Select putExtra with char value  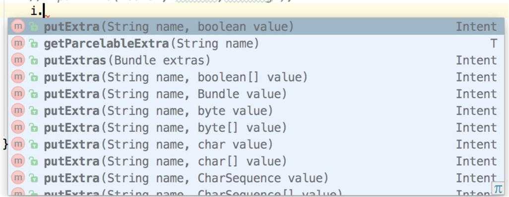point(256,144)
